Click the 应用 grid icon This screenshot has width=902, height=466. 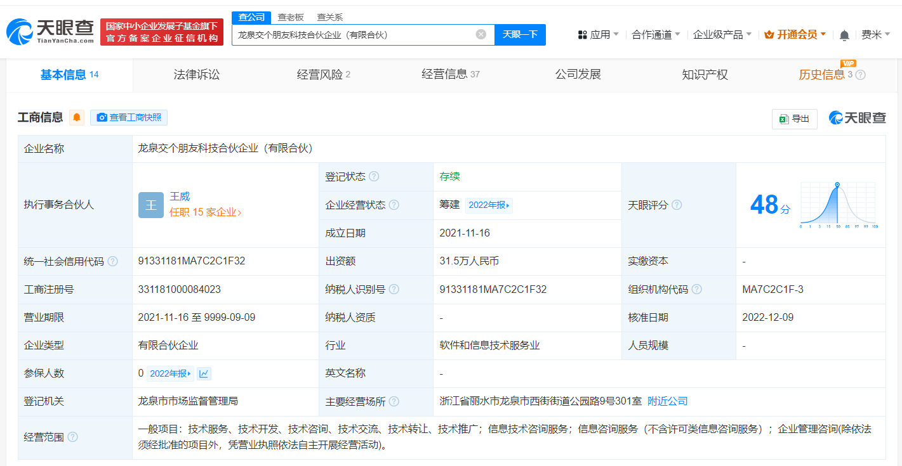pyautogui.click(x=582, y=34)
